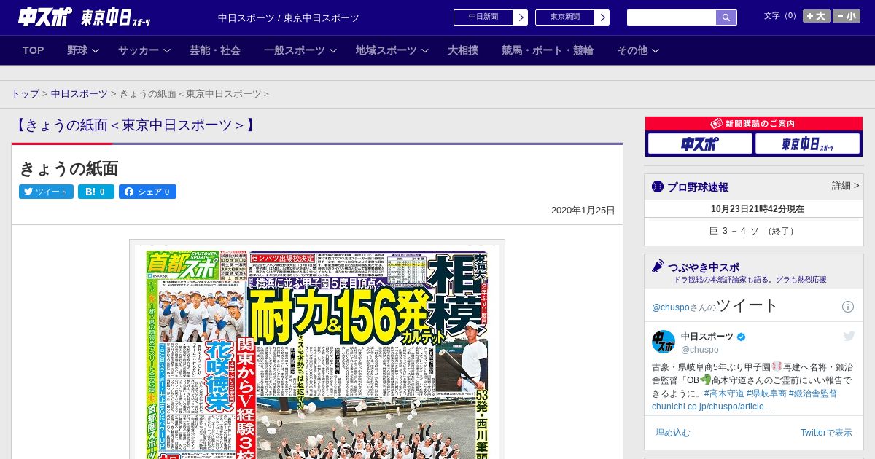Image resolution: width=875 pixels, height=459 pixels.
Task: Open 東京新聞 link button
Action: click(x=572, y=17)
